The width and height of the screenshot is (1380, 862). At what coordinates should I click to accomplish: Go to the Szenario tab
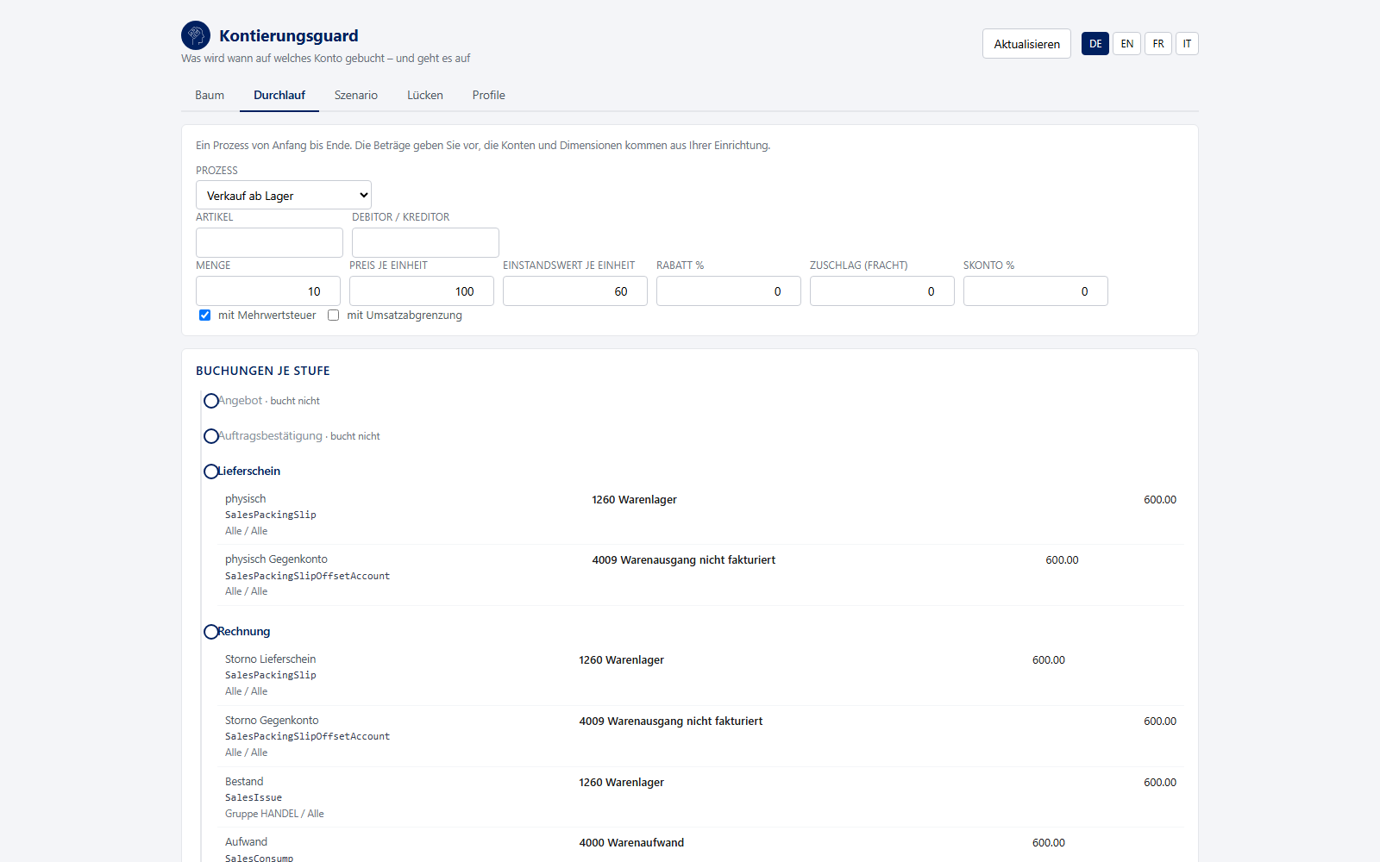point(356,96)
